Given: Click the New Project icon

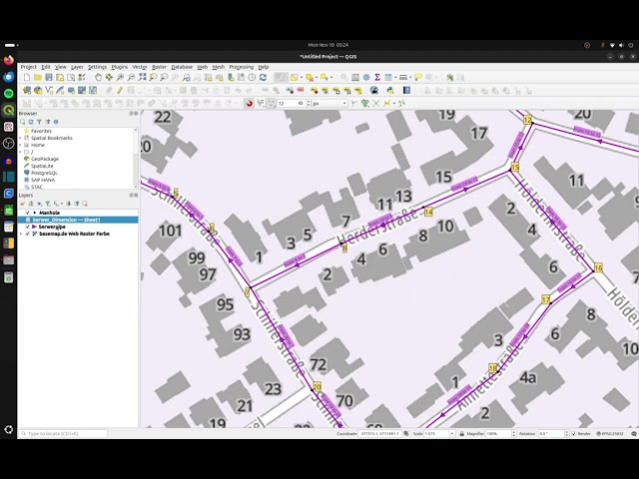Looking at the screenshot, I should coord(27,78).
